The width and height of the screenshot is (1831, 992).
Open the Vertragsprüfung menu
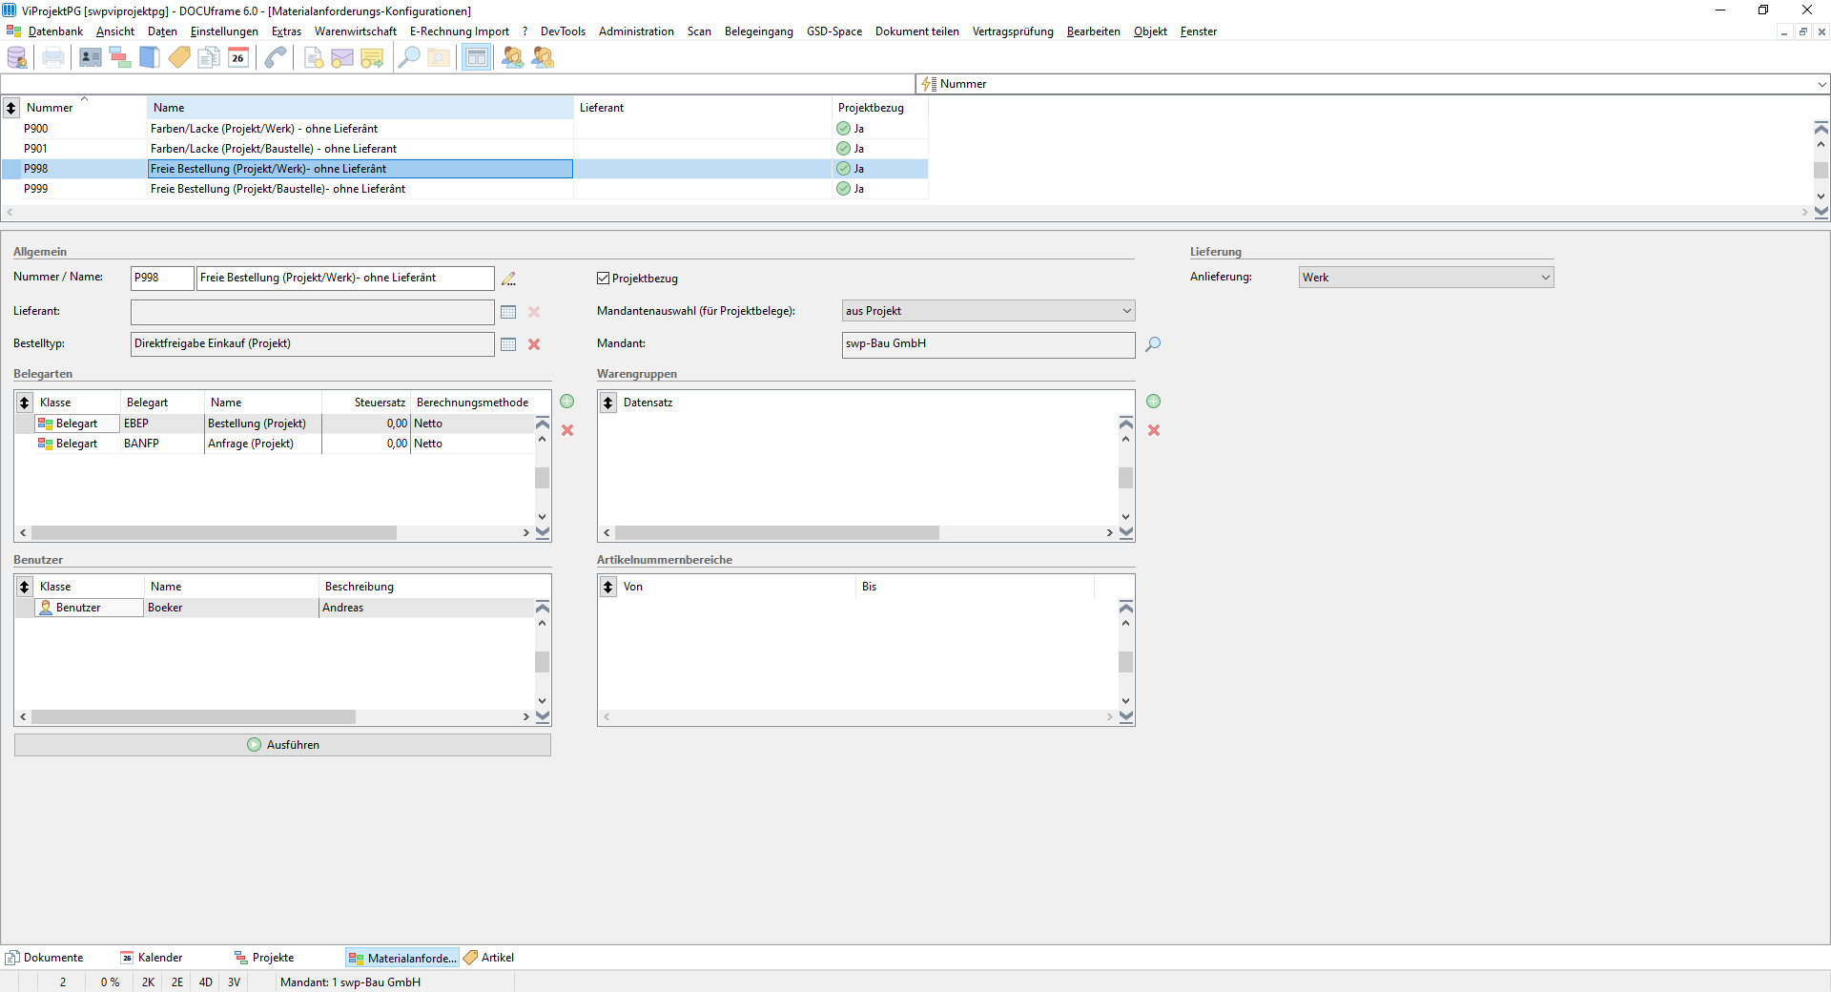pyautogui.click(x=1013, y=31)
